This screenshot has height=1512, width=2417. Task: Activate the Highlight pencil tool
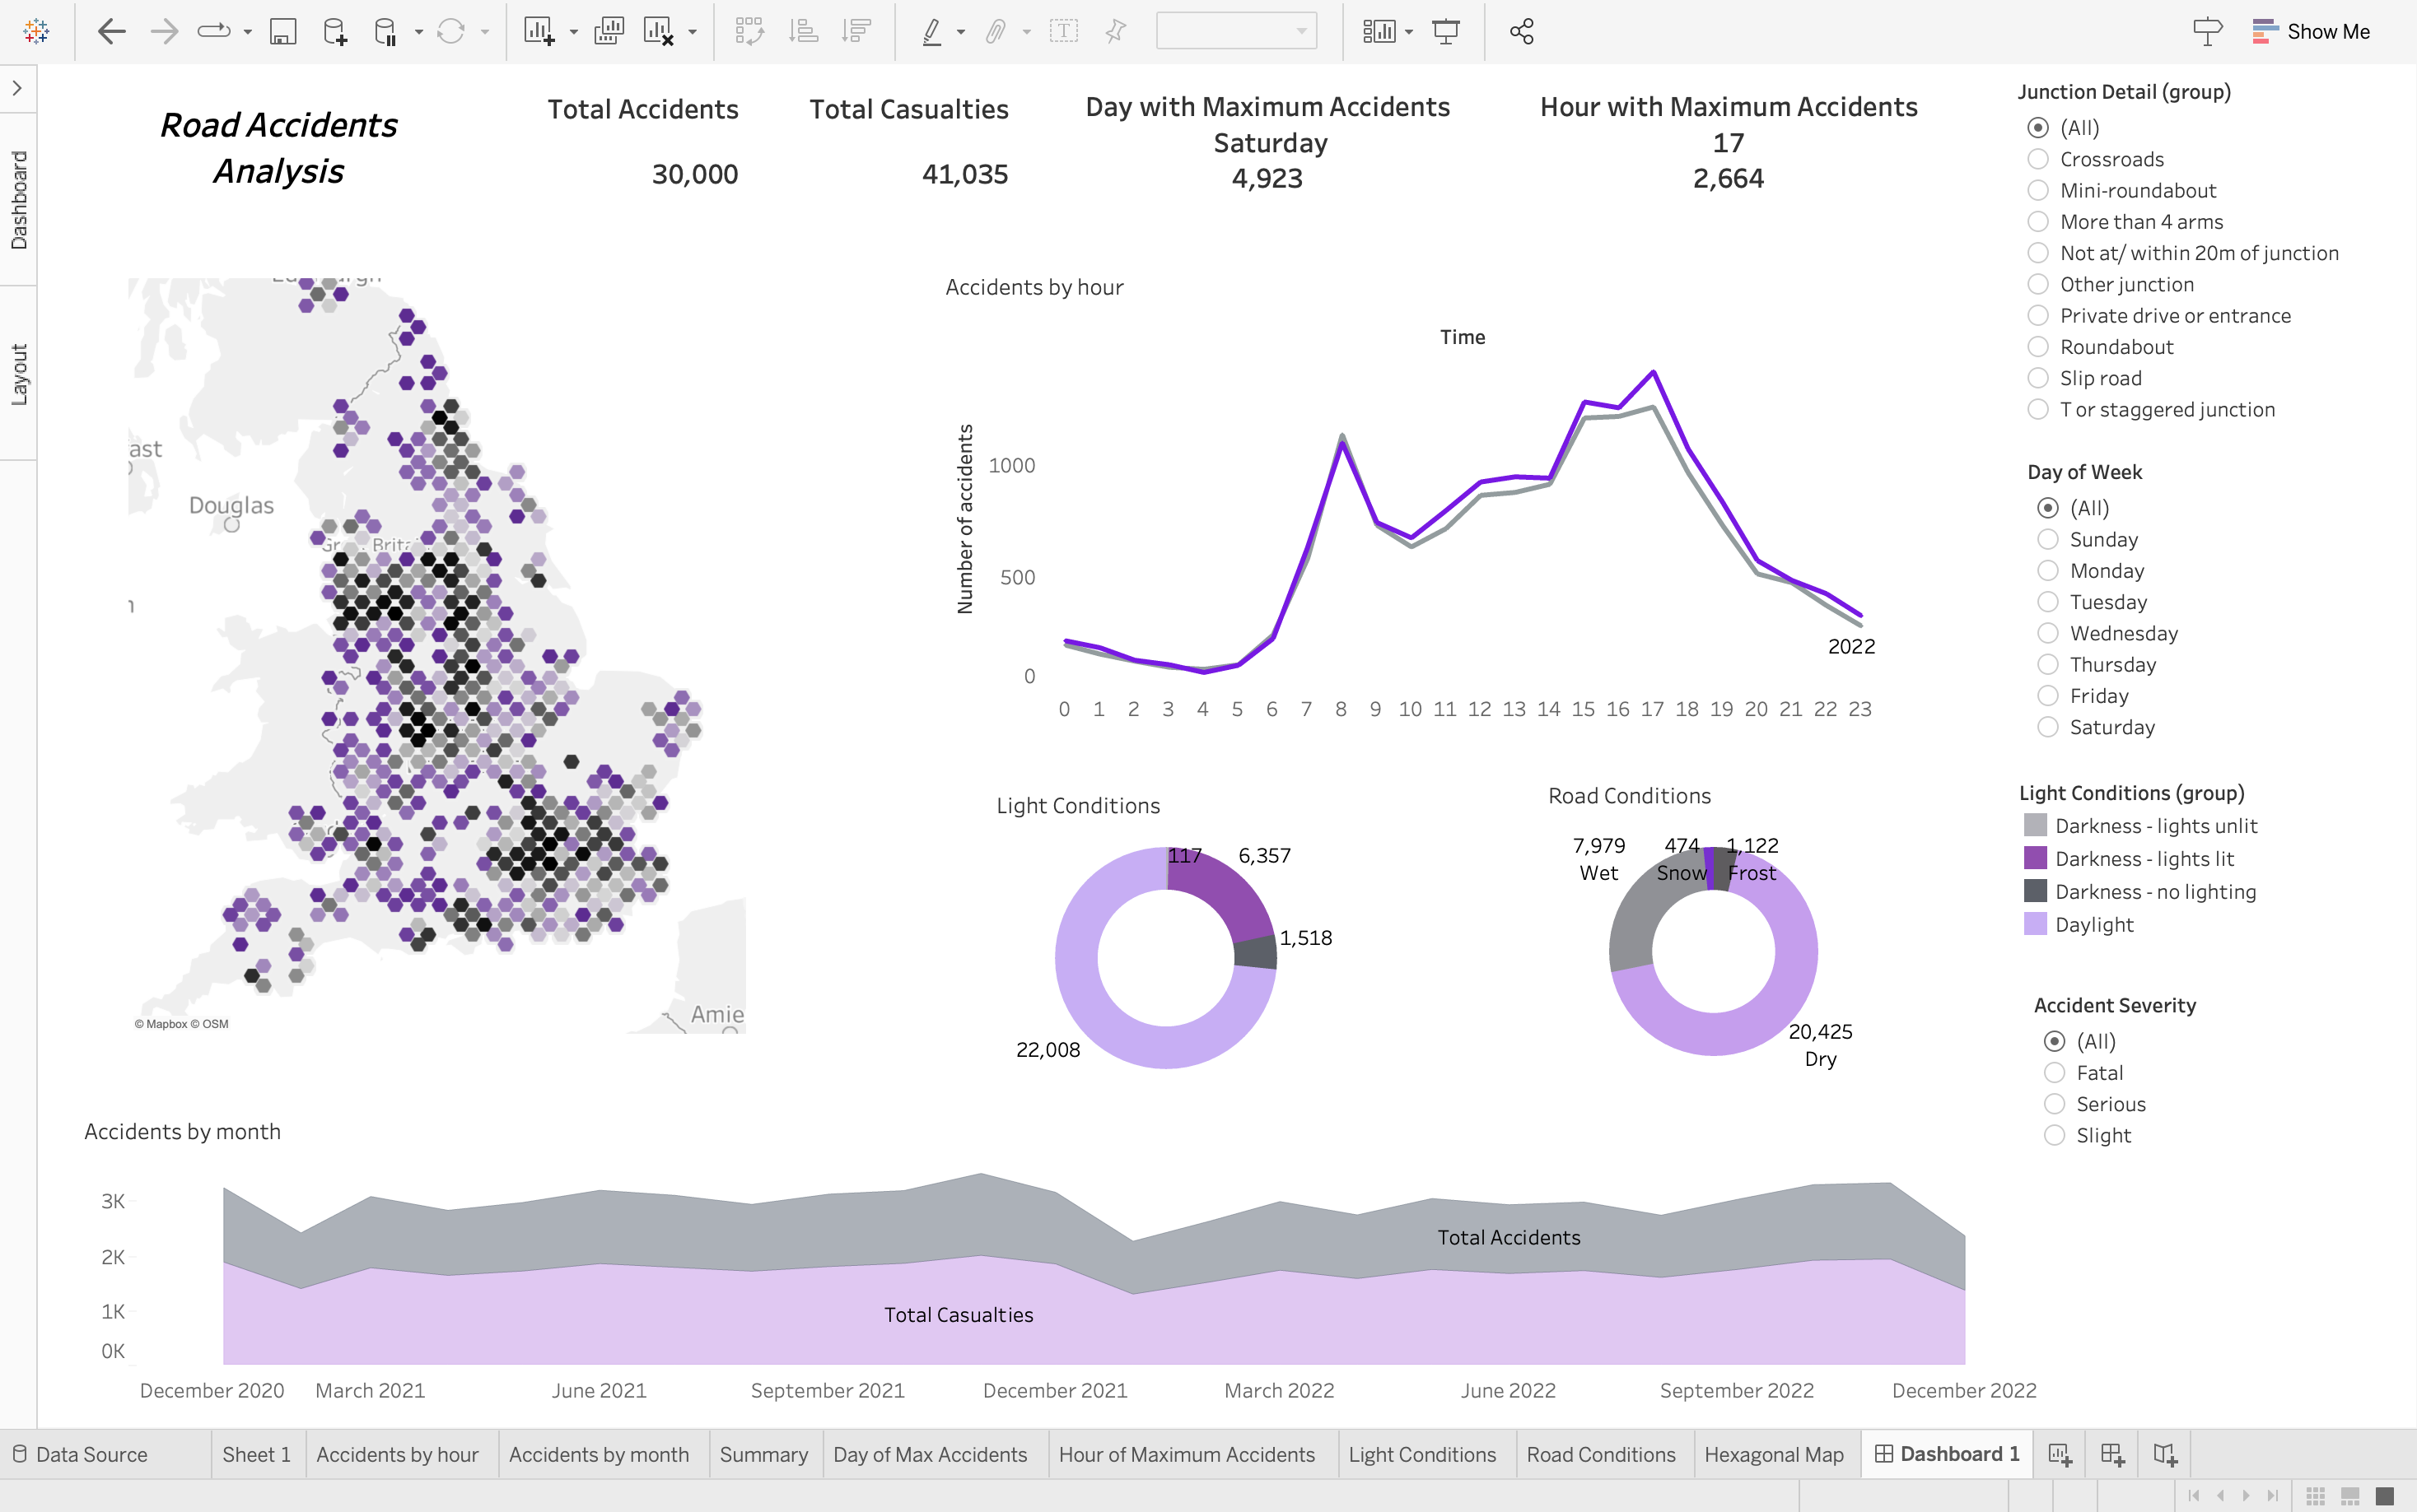931,31
